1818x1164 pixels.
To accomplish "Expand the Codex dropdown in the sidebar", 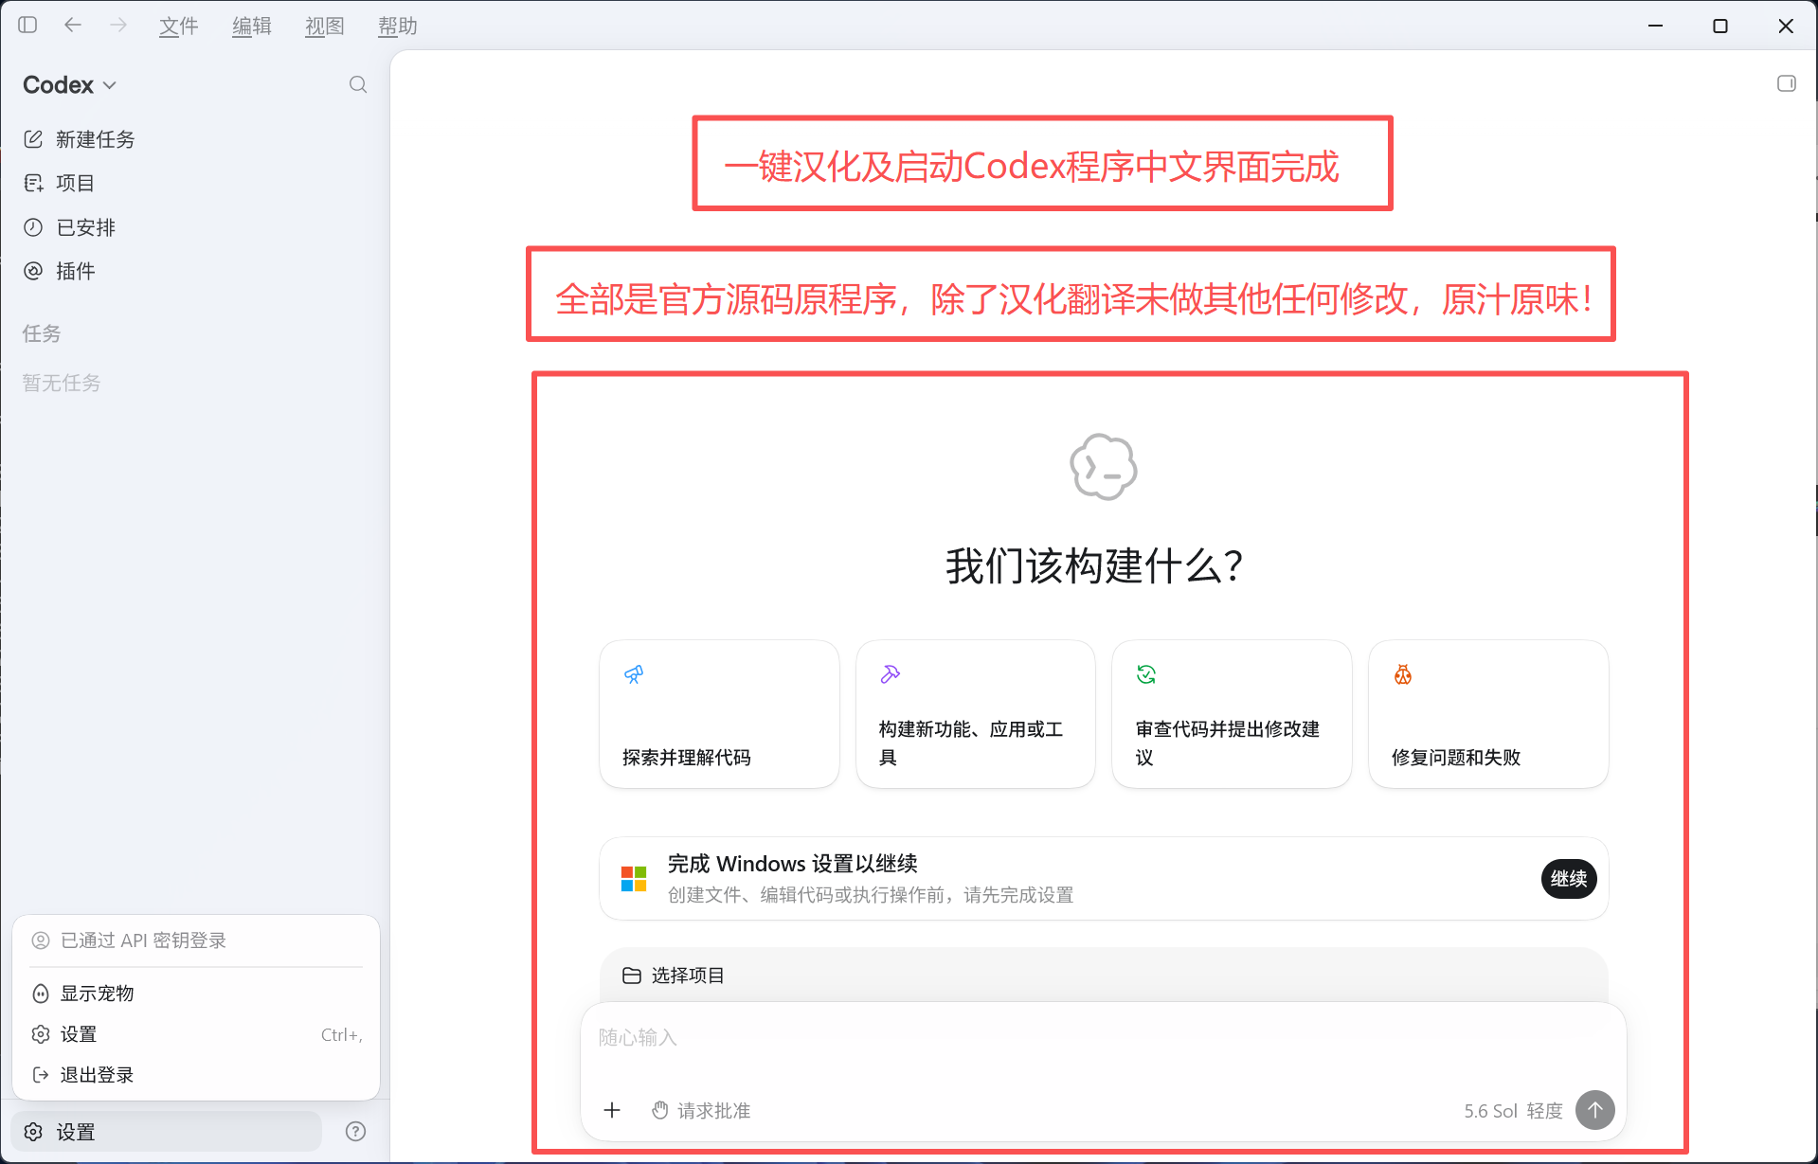I will [69, 85].
